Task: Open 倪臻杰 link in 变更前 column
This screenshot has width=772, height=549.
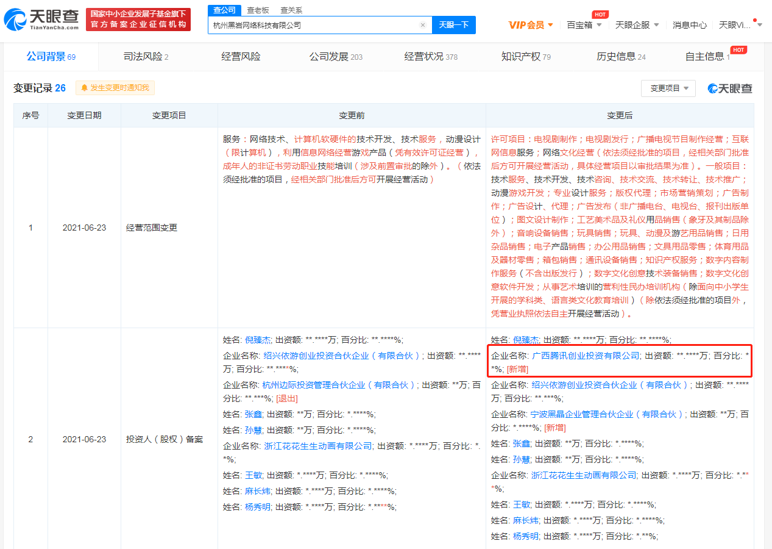Action: pos(258,340)
